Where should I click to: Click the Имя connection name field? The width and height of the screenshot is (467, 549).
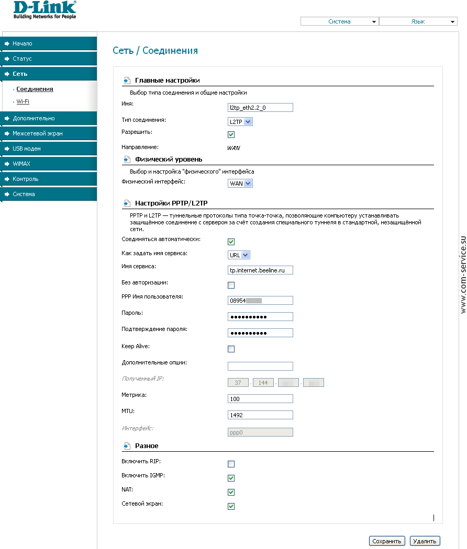260,108
